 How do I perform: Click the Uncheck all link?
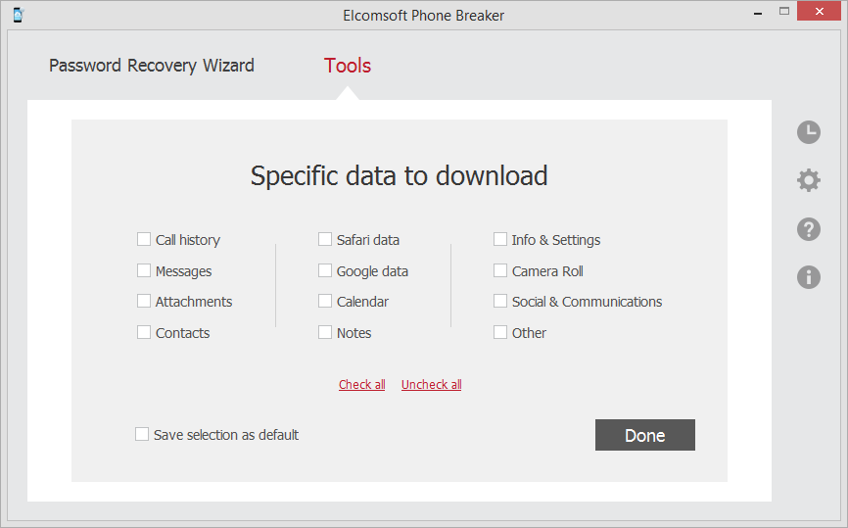(x=431, y=385)
